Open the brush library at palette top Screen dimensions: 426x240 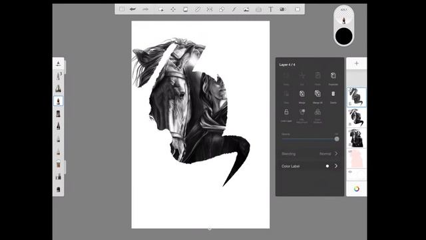coord(58,63)
